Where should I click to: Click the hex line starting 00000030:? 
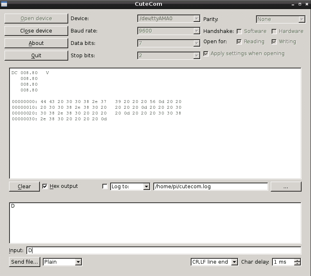pos(59,119)
